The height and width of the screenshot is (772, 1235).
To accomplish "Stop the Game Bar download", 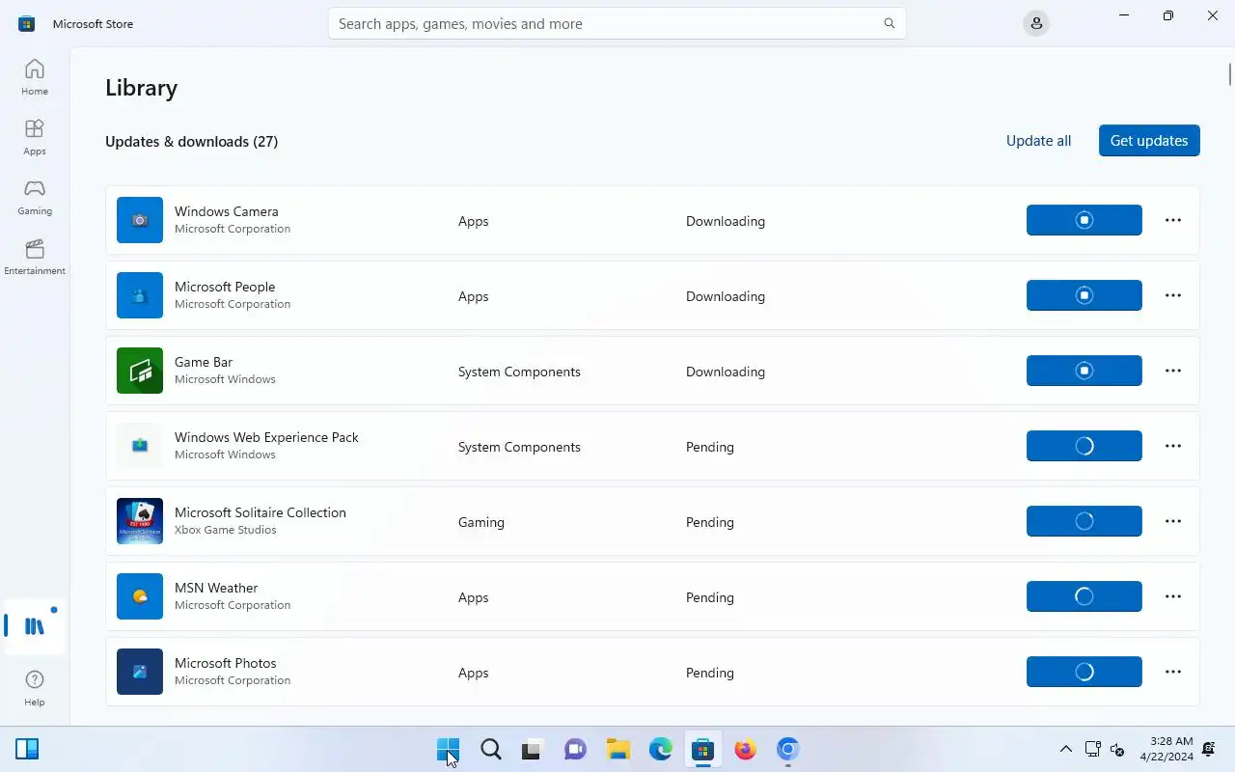I will (1084, 371).
